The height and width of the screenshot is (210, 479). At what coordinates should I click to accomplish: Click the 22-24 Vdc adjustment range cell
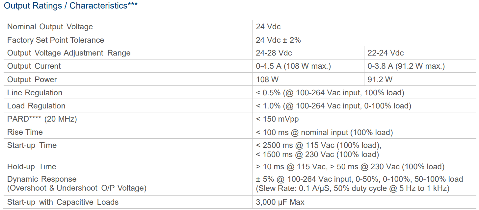pos(386,53)
